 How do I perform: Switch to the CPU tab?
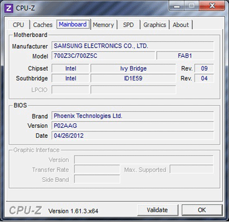point(18,25)
